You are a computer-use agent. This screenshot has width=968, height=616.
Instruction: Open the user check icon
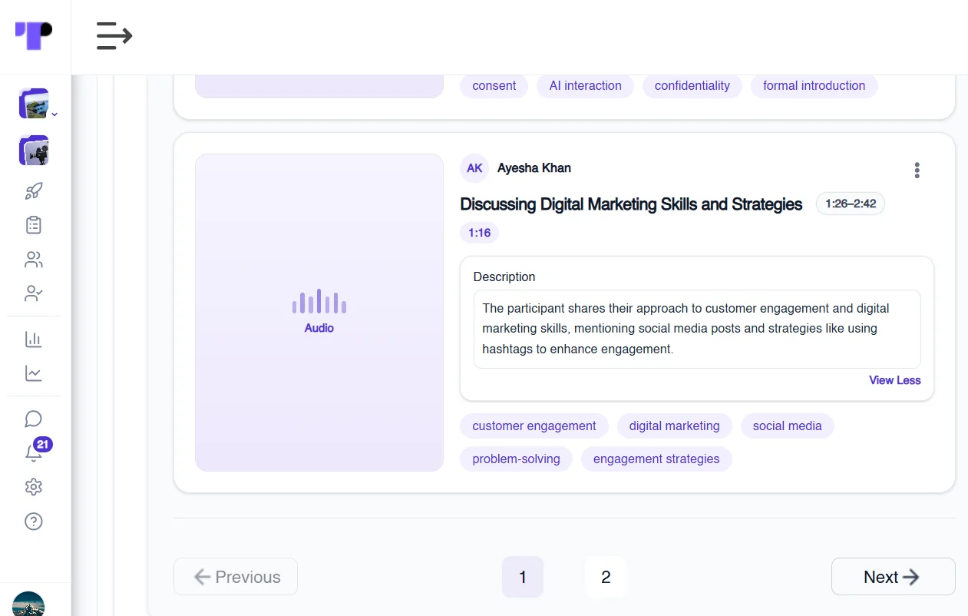[x=34, y=293]
